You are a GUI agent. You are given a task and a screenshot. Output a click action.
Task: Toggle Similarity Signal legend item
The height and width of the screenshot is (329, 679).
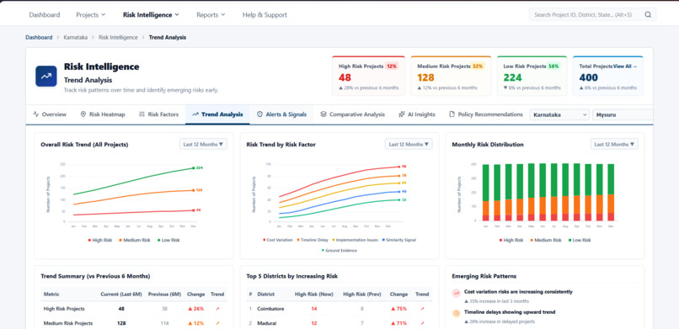click(x=398, y=240)
